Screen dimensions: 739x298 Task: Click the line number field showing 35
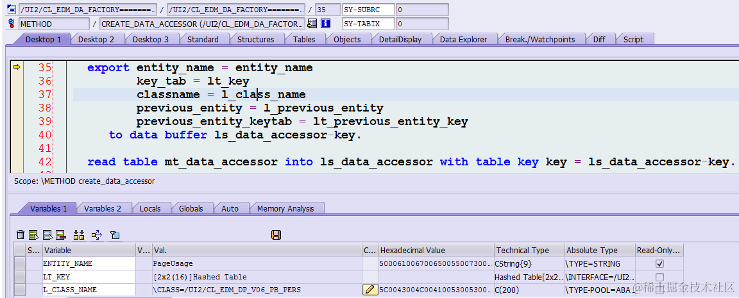pos(328,10)
